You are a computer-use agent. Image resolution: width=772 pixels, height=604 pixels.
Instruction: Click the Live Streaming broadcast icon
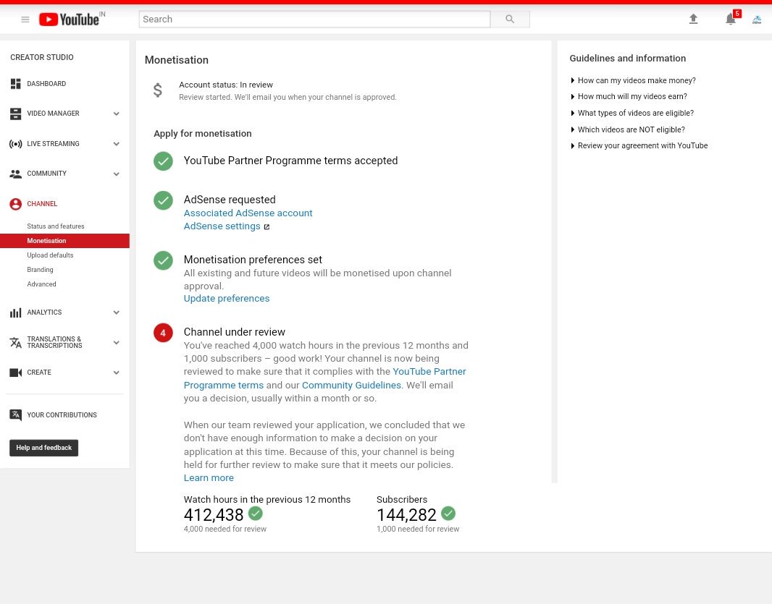[16, 144]
